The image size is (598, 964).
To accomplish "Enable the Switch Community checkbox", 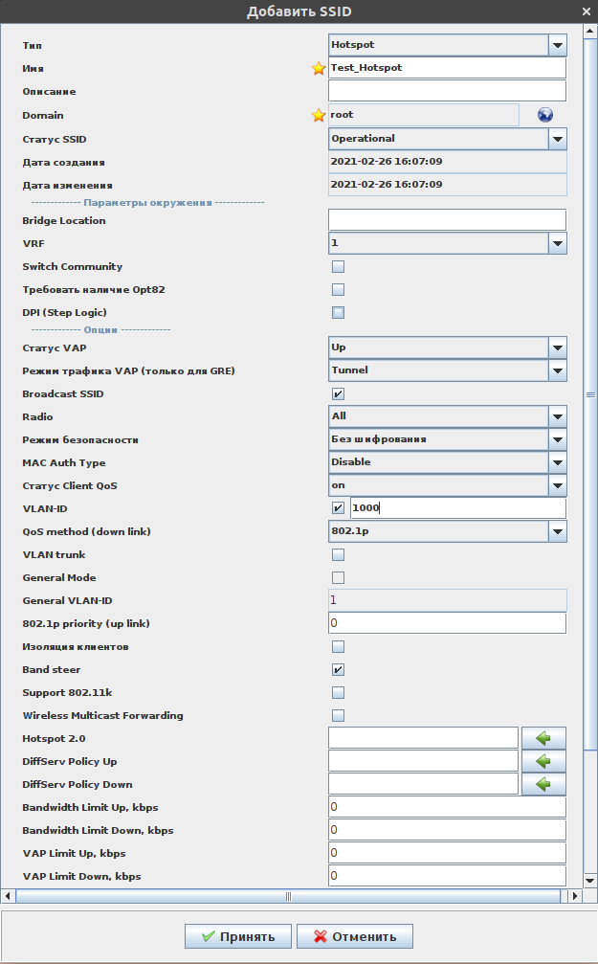I will tap(338, 267).
